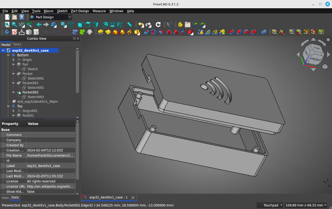Click the What's This help cursor icon
The image size is (332, 209).
point(169,24)
